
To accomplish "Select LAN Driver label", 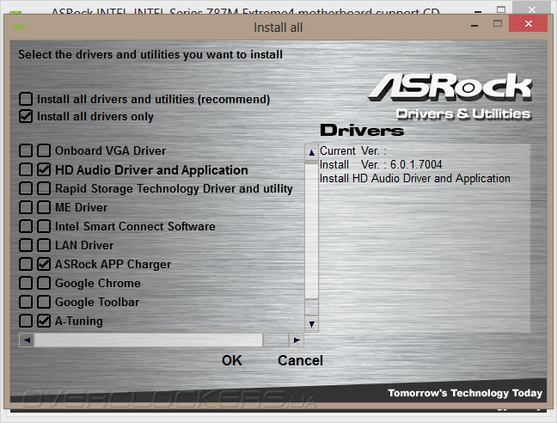I will click(x=84, y=245).
